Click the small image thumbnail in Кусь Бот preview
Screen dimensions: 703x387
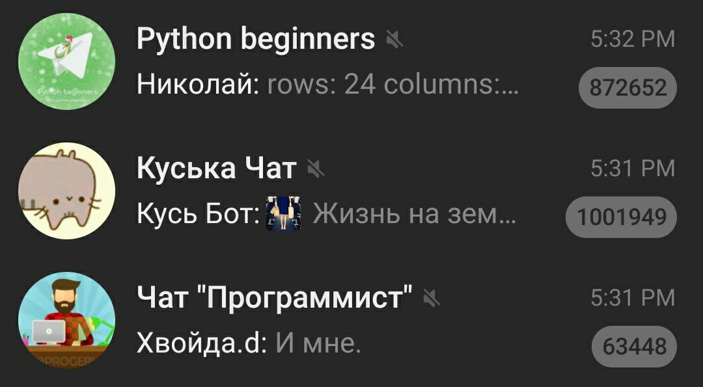click(283, 213)
